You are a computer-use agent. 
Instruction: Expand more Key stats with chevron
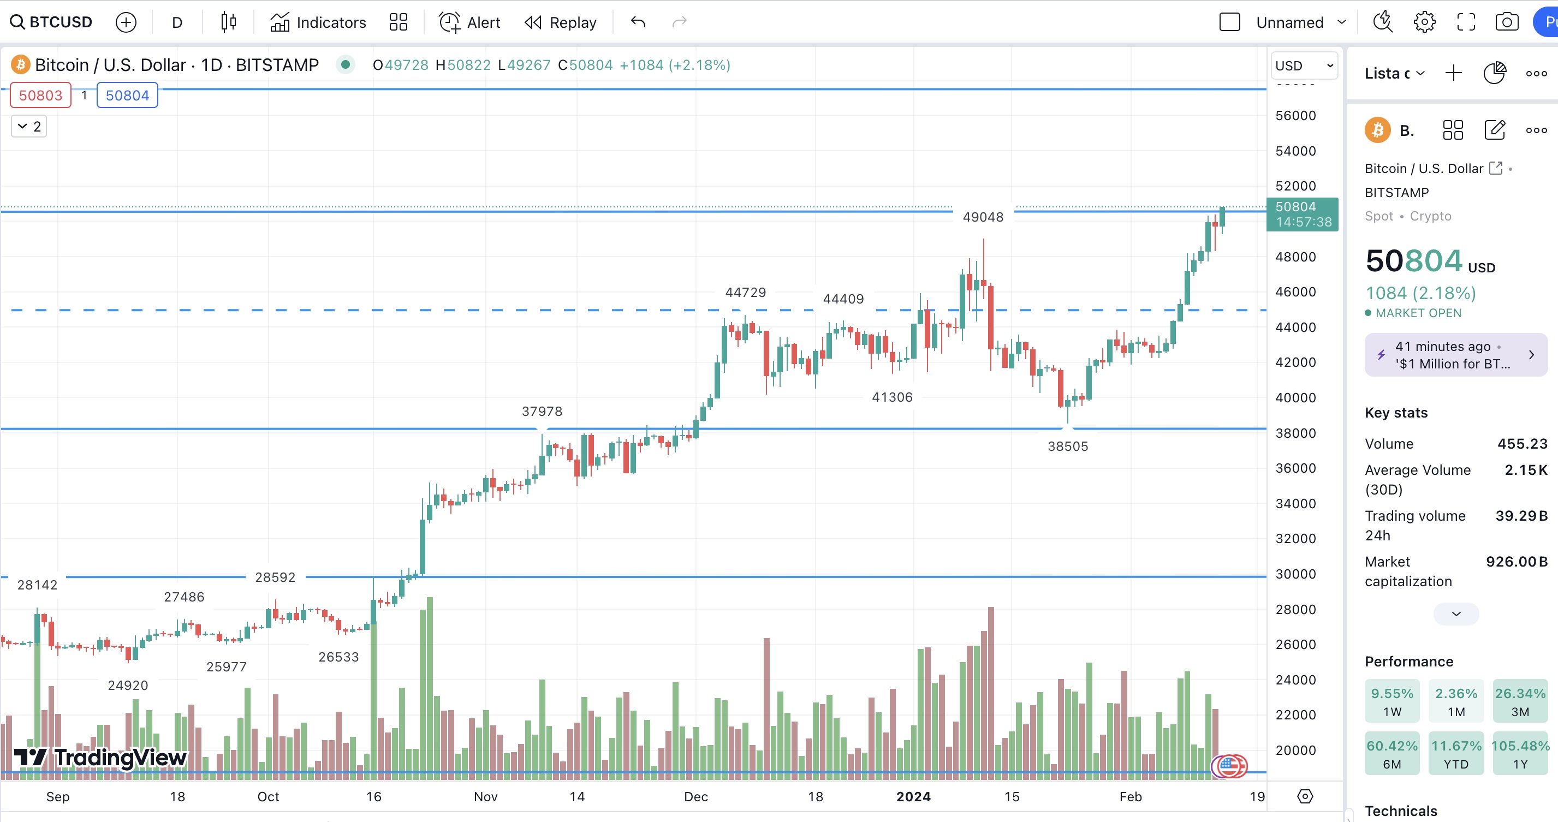click(x=1456, y=613)
